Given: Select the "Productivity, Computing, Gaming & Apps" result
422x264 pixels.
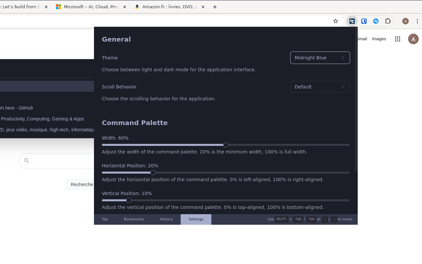Looking at the screenshot, I should pos(47,119).
